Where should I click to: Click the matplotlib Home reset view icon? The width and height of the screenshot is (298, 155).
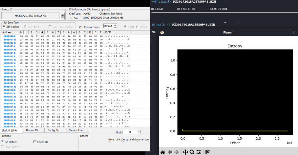(162, 152)
